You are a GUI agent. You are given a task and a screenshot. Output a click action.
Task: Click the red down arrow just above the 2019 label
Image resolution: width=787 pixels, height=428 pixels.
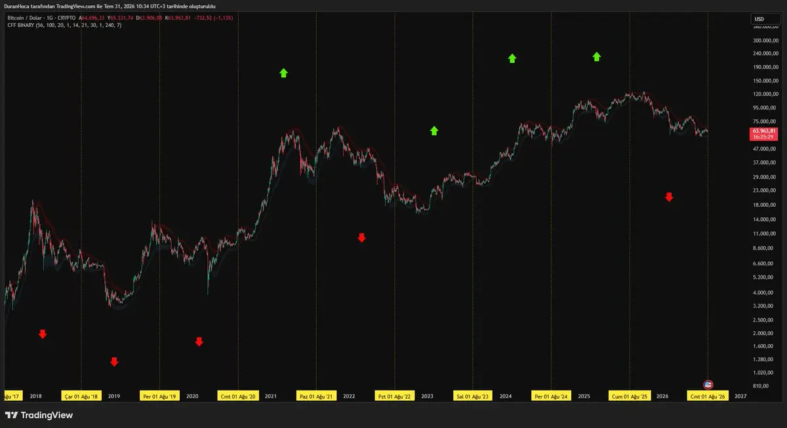[x=114, y=361]
